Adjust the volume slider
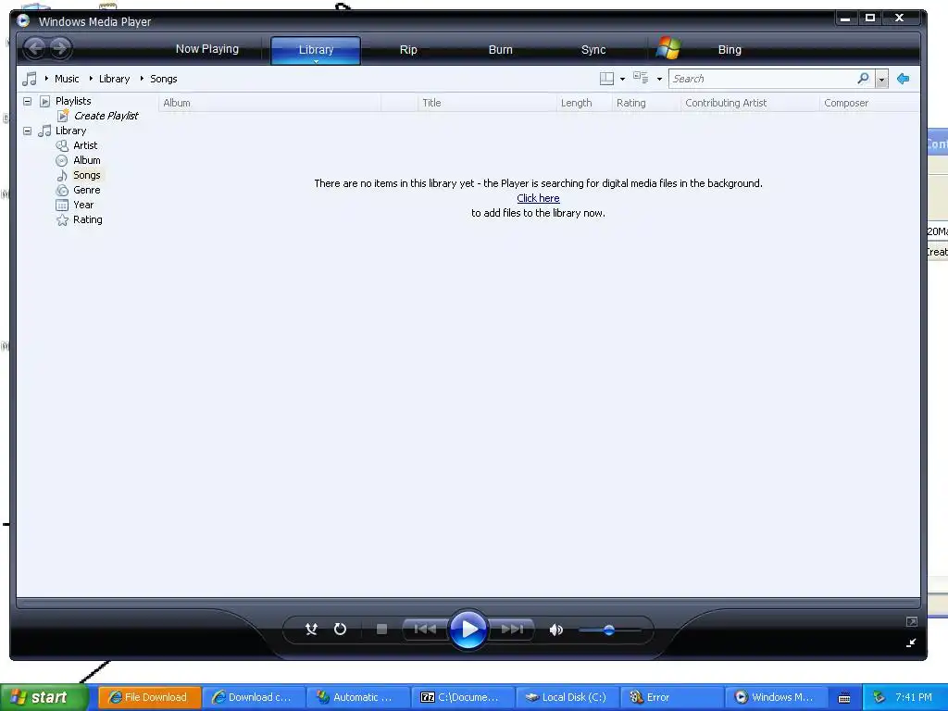The width and height of the screenshot is (948, 711). coord(609,630)
